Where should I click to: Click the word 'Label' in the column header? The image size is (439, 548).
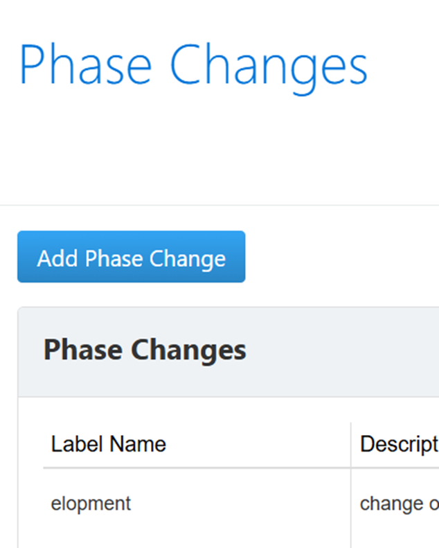(78, 444)
